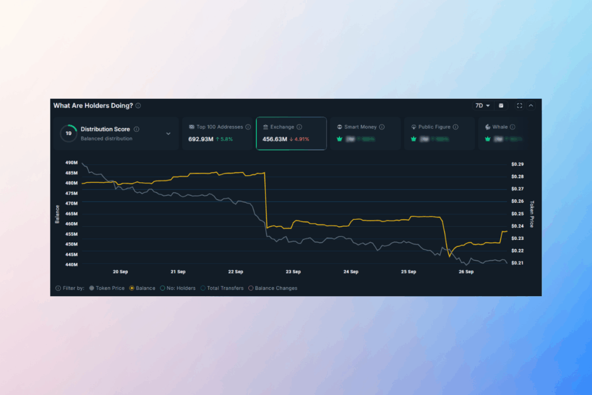Toggle the Balance Changes filter
Viewport: 592px width, 395px height.
(x=251, y=288)
